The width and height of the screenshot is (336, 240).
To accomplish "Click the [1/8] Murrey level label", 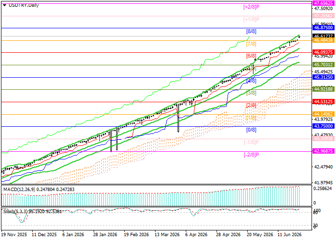I will (x=251, y=118).
